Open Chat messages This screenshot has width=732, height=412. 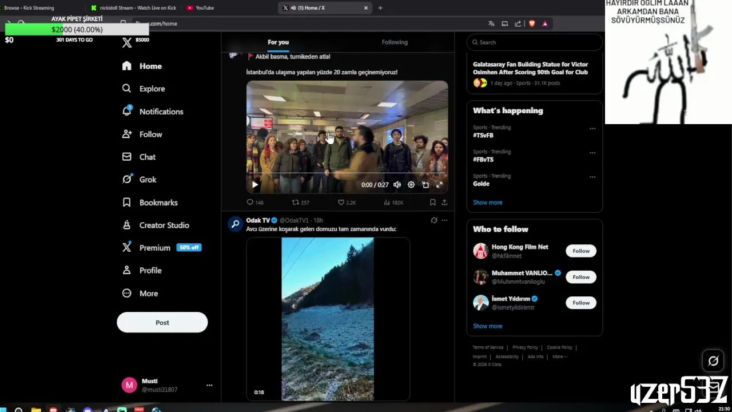tap(138, 157)
